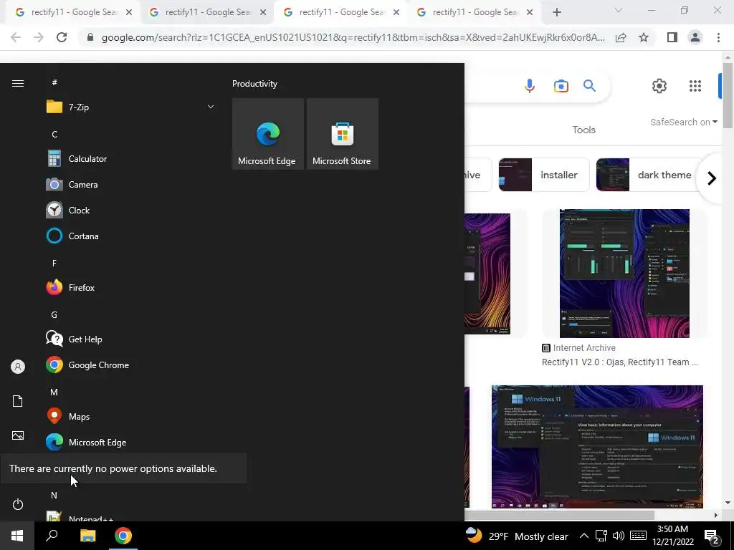Image resolution: width=734 pixels, height=550 pixels.
Task: Open Google quick settings gear
Action: pos(659,86)
